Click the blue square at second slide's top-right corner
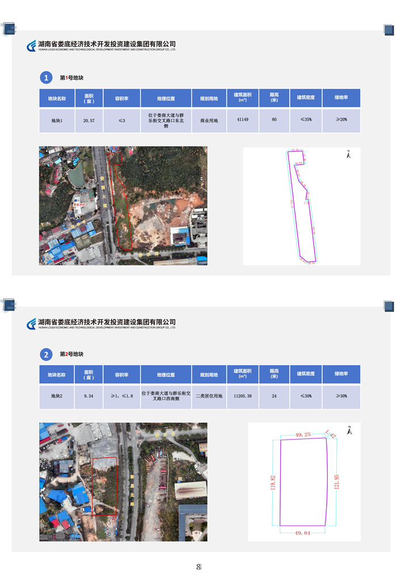Viewport: 397px width, 573px height. click(388, 306)
